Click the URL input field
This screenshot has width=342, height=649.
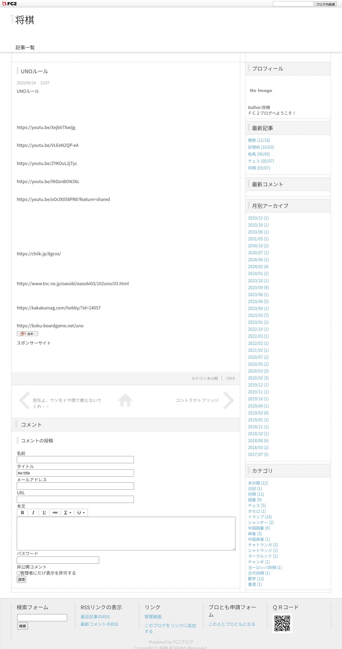(75, 499)
